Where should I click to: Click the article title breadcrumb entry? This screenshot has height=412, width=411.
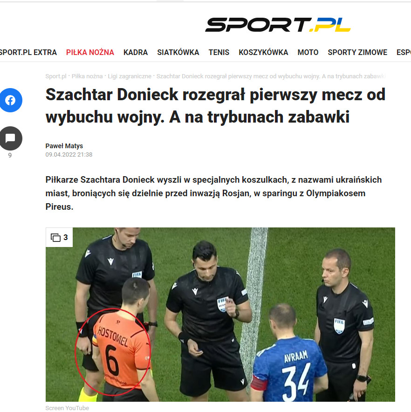pyautogui.click(x=271, y=76)
